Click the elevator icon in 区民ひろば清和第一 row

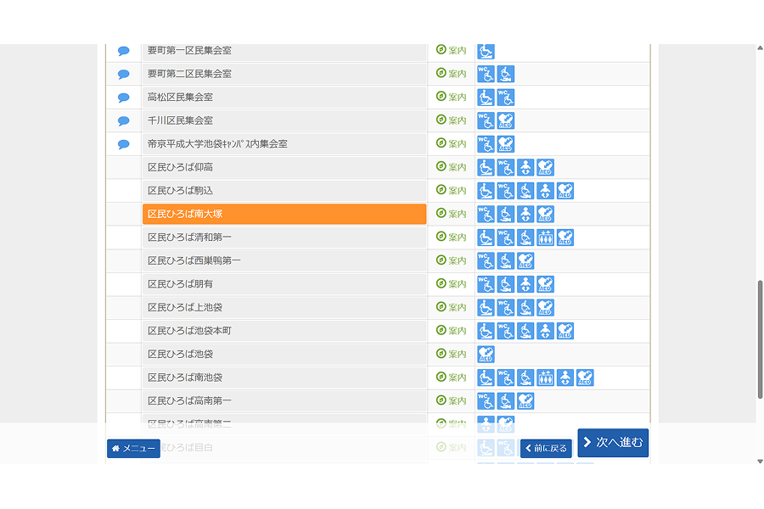(x=546, y=238)
